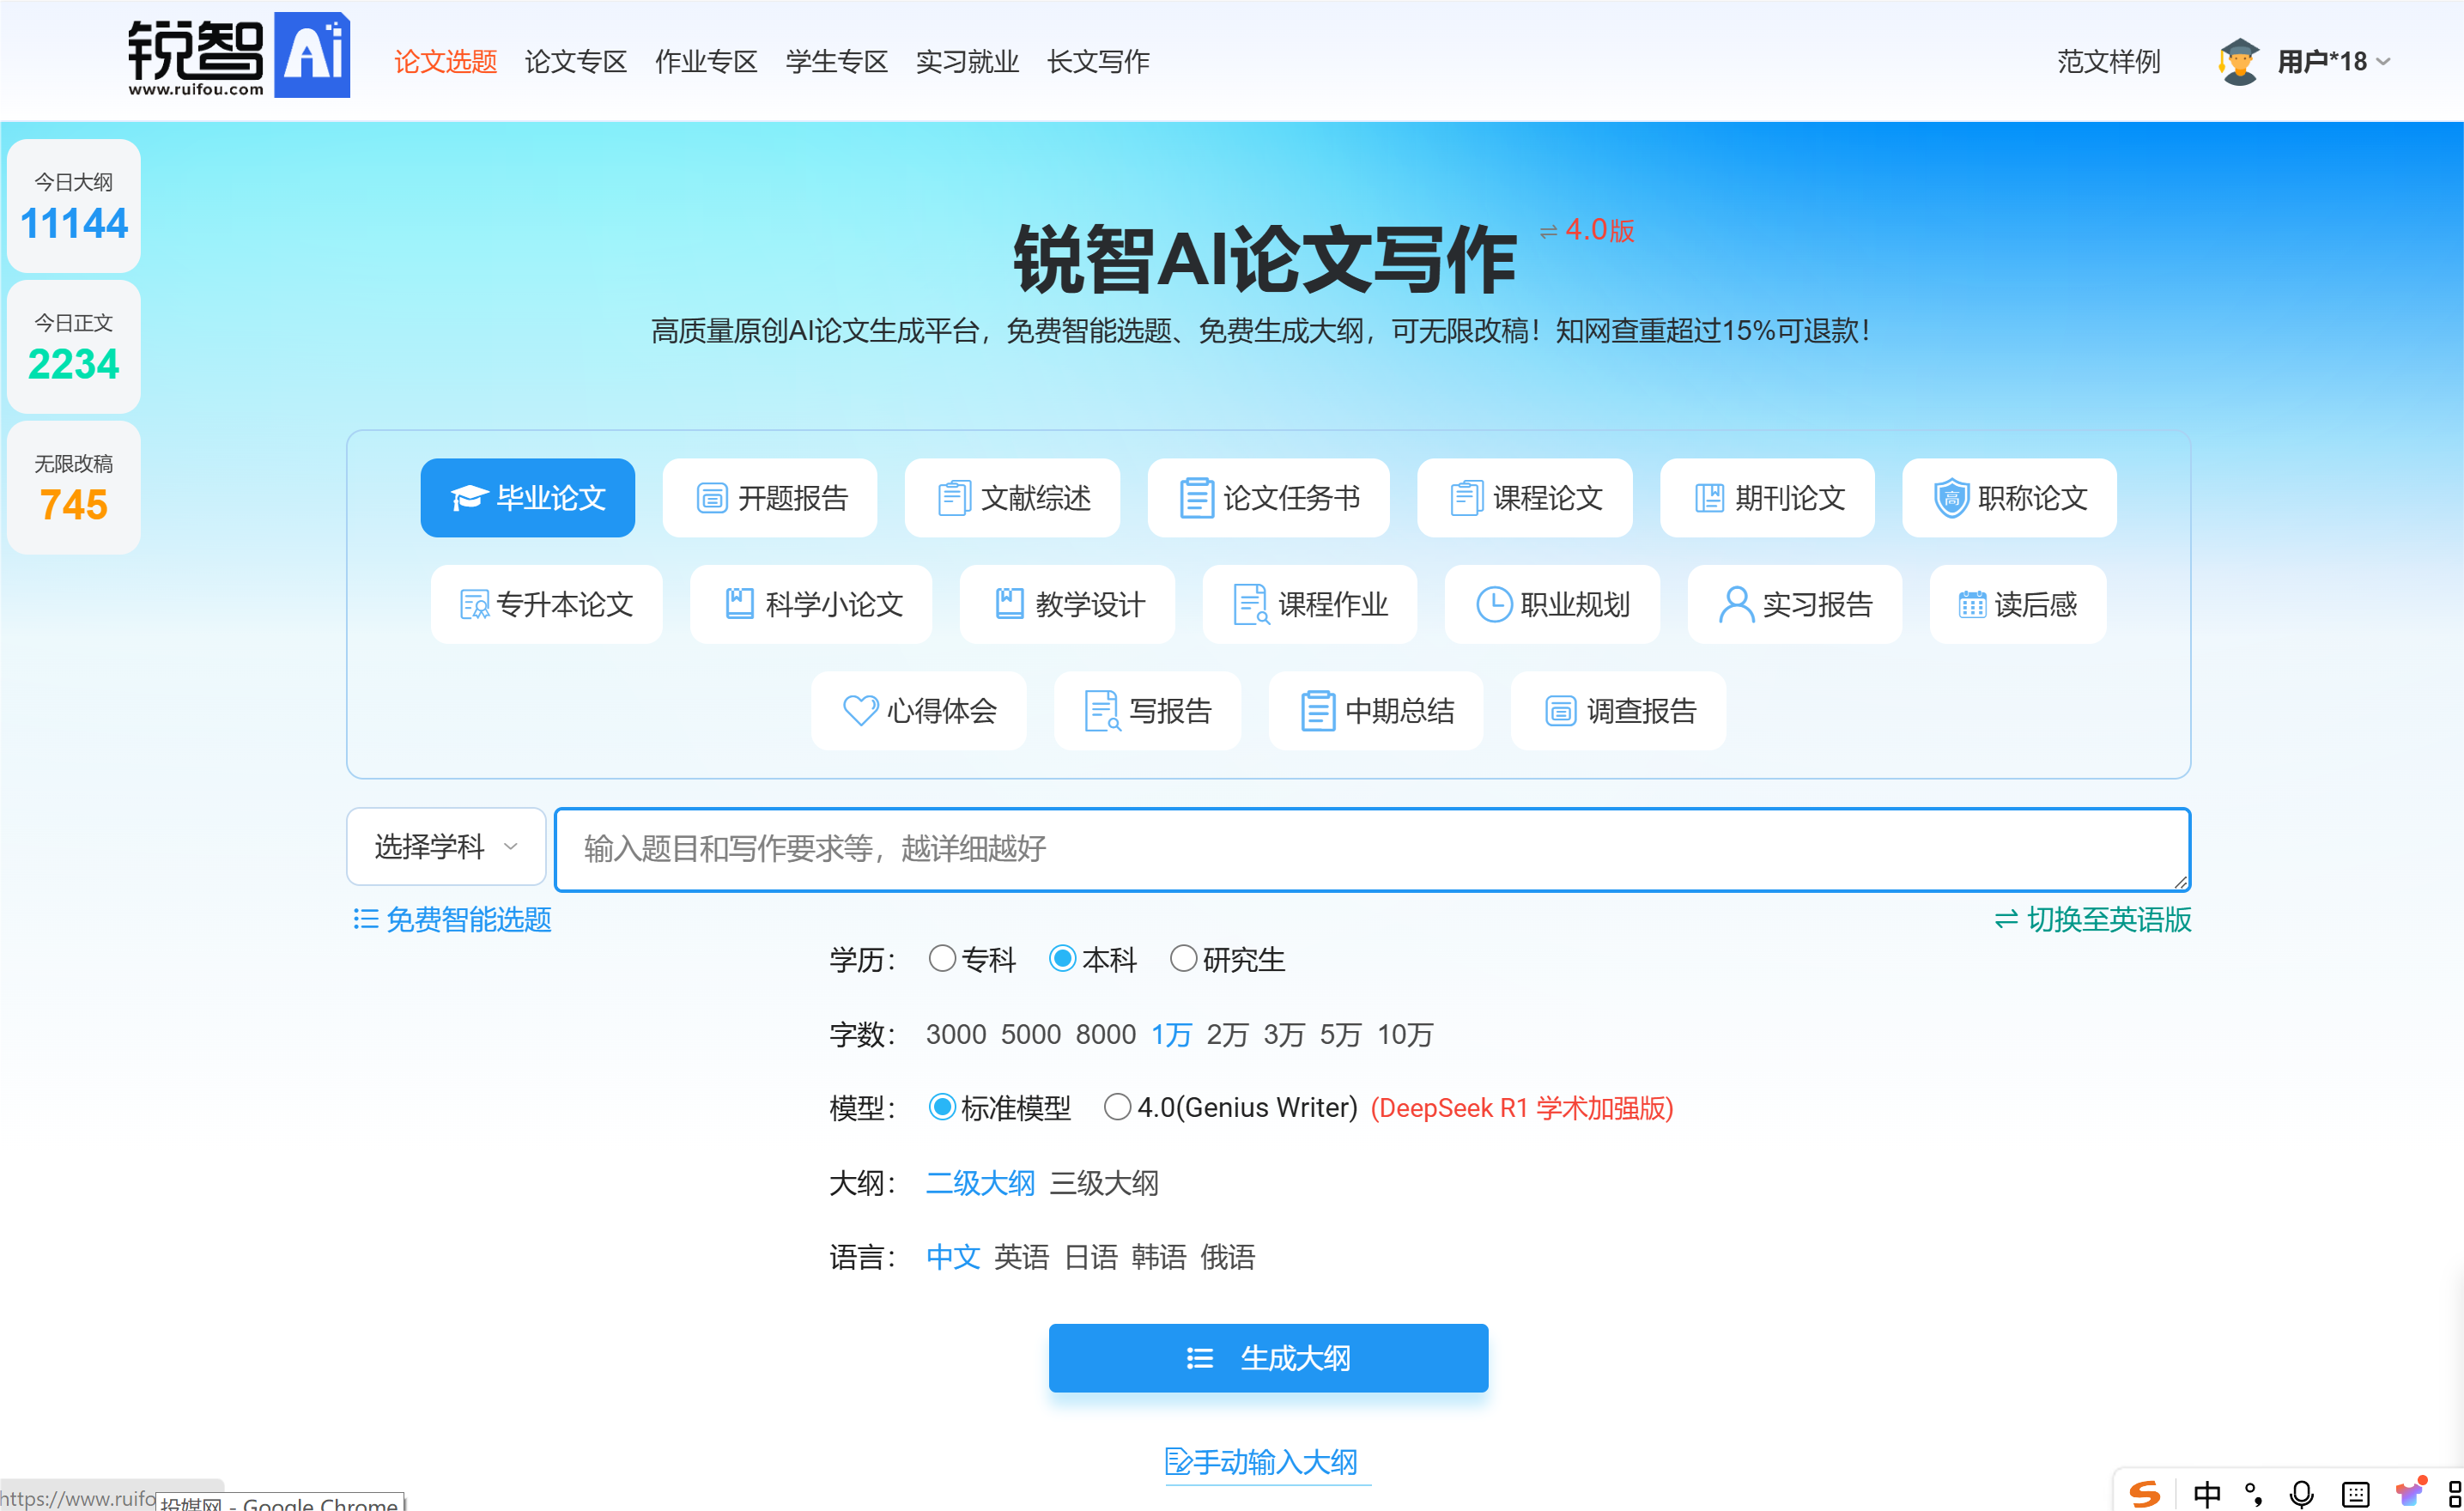Click the 锐智AI logo
This screenshot has width=2464, height=1511.
(239, 56)
